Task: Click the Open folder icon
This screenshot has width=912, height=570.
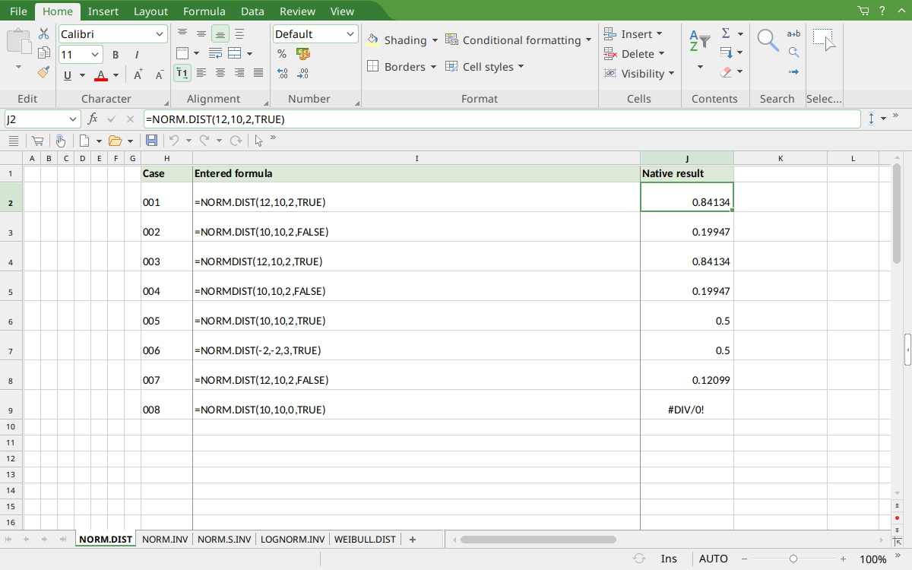Action: click(x=116, y=141)
